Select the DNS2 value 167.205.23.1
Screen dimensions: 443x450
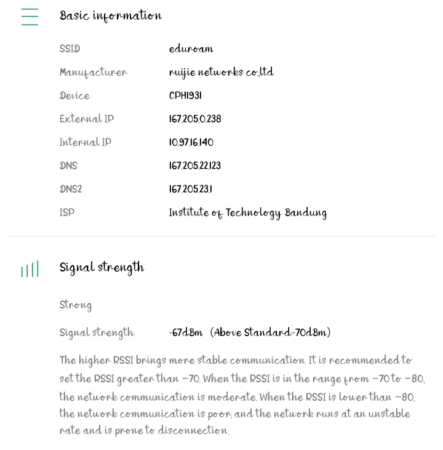[191, 189]
